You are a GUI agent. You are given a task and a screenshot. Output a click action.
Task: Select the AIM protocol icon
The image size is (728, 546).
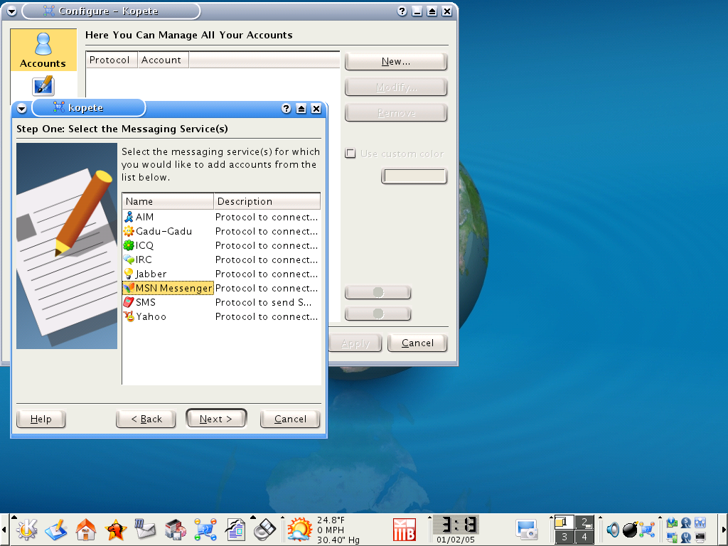pos(129,217)
